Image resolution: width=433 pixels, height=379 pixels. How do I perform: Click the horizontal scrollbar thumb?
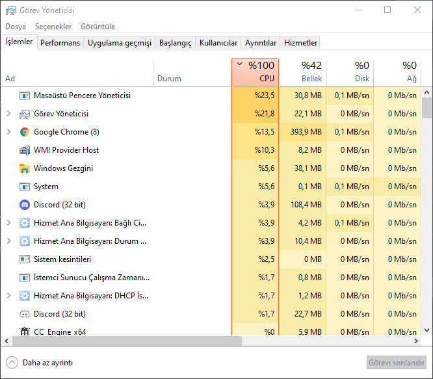(x=127, y=341)
